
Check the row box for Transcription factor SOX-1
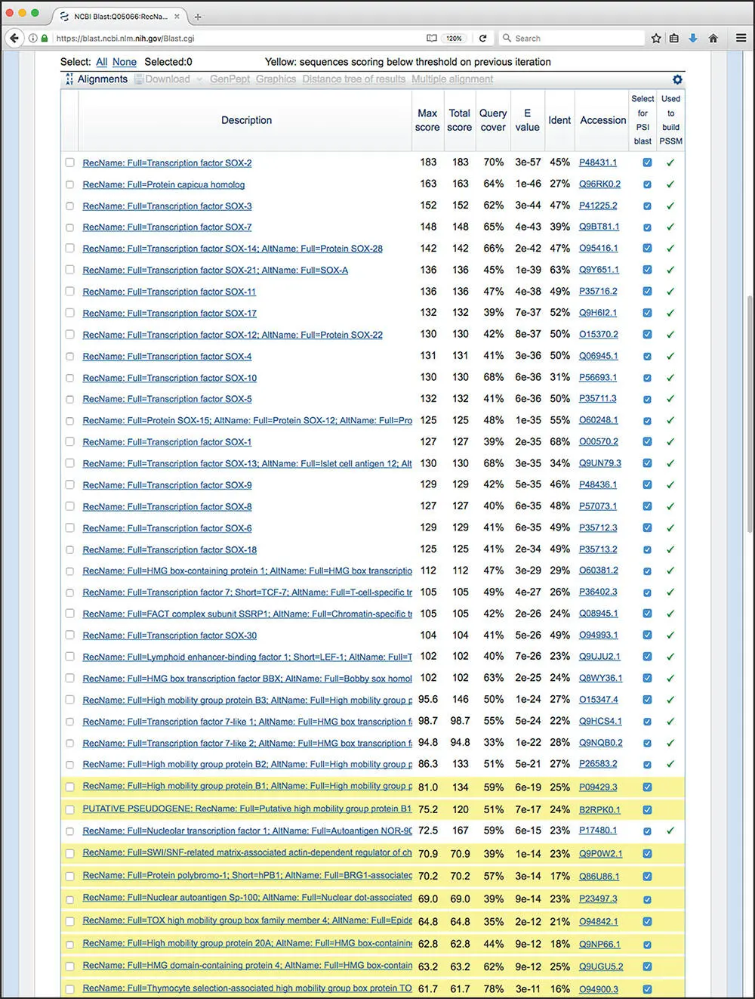pos(69,442)
